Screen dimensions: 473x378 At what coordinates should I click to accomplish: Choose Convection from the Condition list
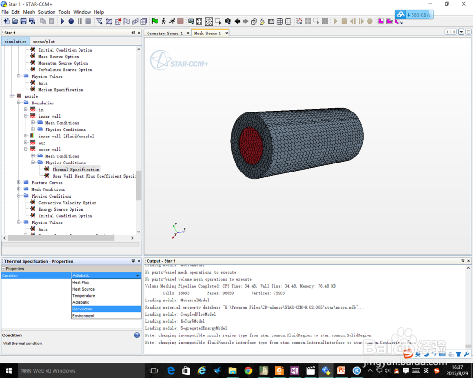[106, 309]
